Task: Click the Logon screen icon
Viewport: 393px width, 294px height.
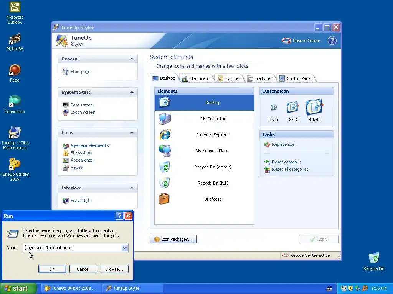Action: click(65, 112)
